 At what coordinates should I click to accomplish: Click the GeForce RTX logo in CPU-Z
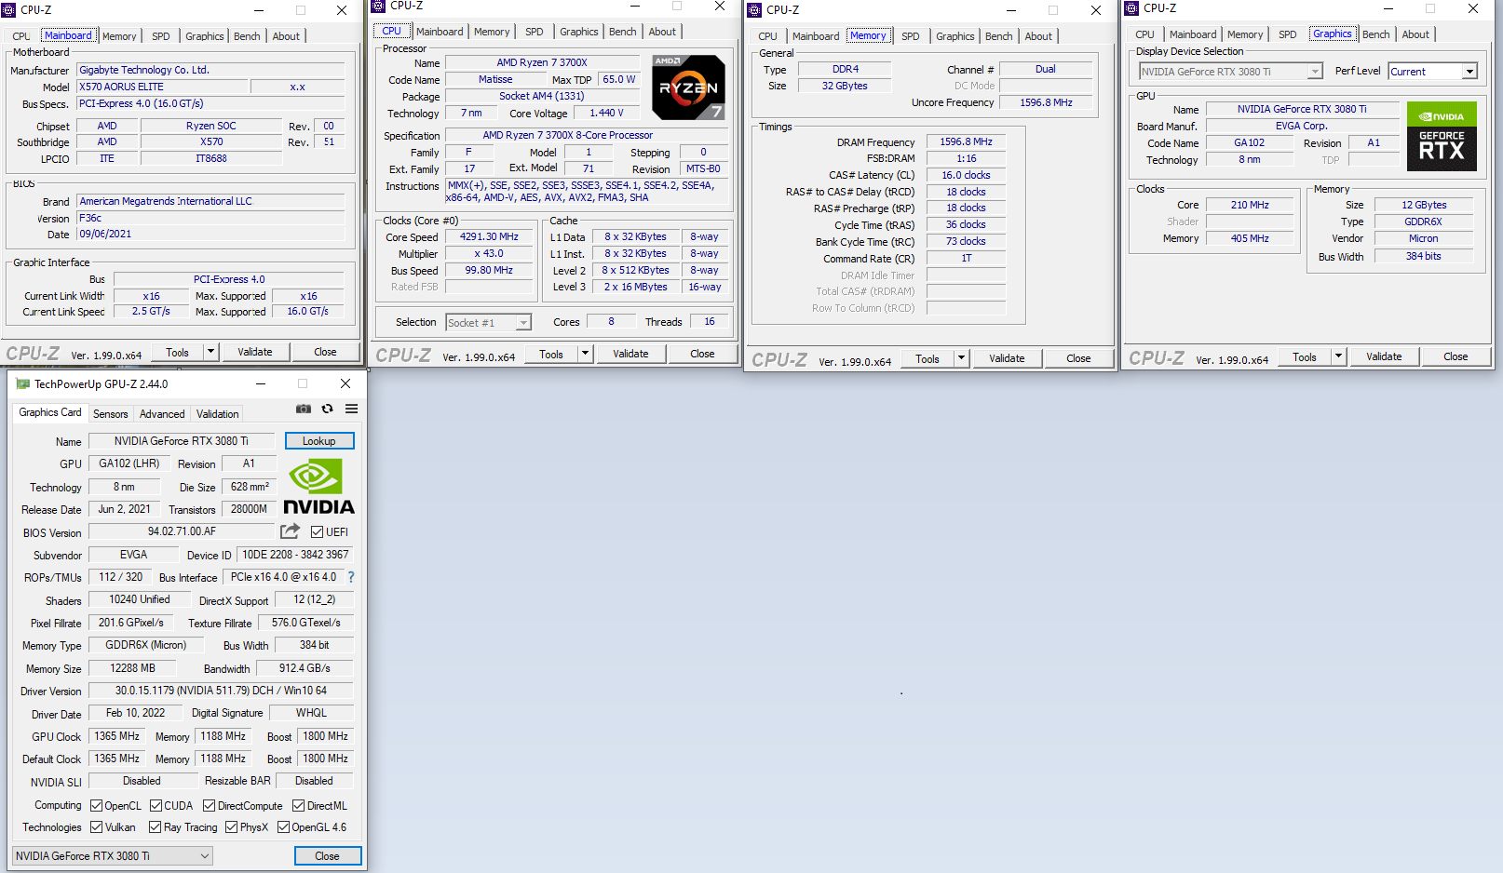(x=1442, y=136)
